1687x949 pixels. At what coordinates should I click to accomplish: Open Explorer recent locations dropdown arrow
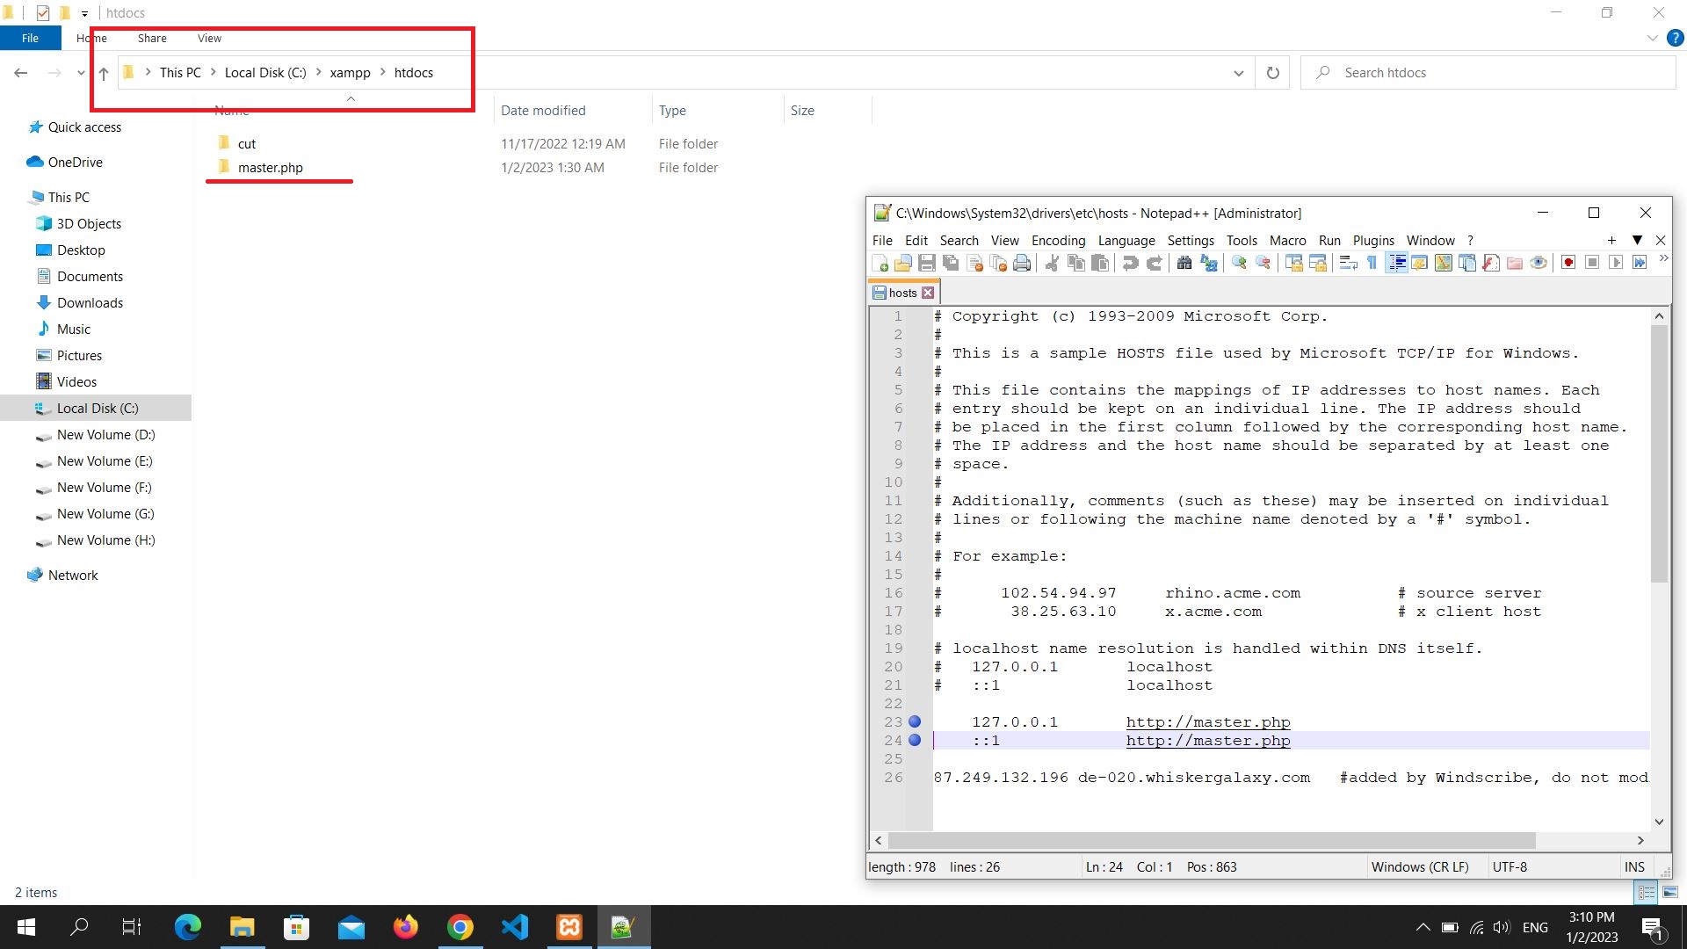click(81, 73)
